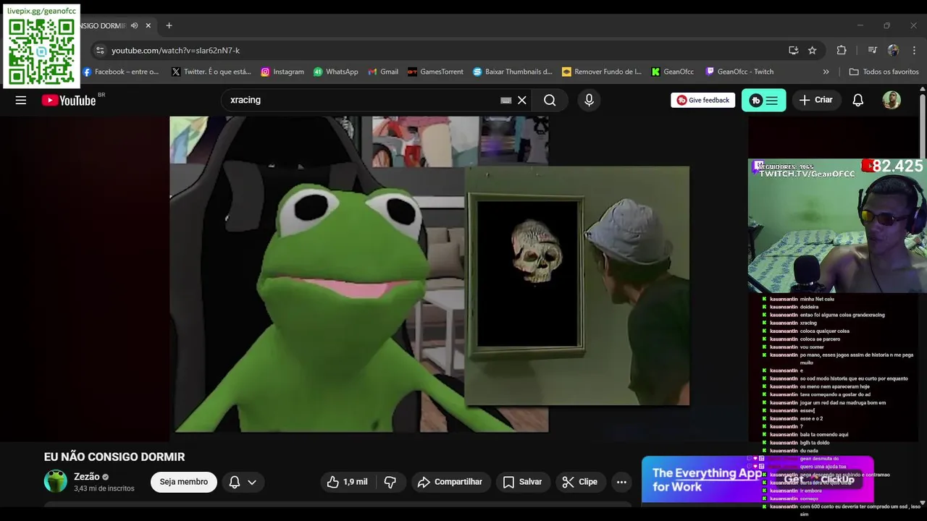Open the on-screen keyboard in search box
The width and height of the screenshot is (927, 521).
click(506, 101)
